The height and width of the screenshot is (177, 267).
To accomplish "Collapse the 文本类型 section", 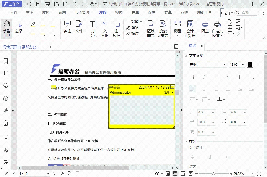I will point(186,56).
